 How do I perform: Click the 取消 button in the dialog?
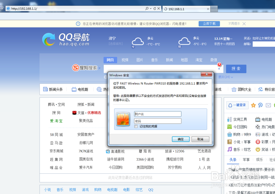pyautogui.click(x=200, y=139)
